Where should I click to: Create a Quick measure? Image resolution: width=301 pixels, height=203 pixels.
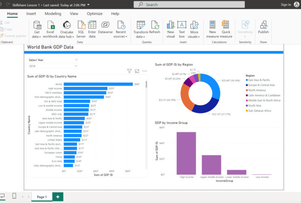click(x=226, y=29)
